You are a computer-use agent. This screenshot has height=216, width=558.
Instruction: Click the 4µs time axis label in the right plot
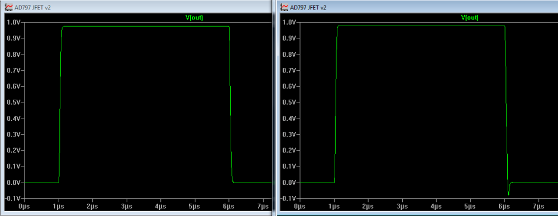436,207
